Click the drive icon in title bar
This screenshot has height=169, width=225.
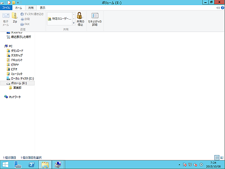coord(2,3)
